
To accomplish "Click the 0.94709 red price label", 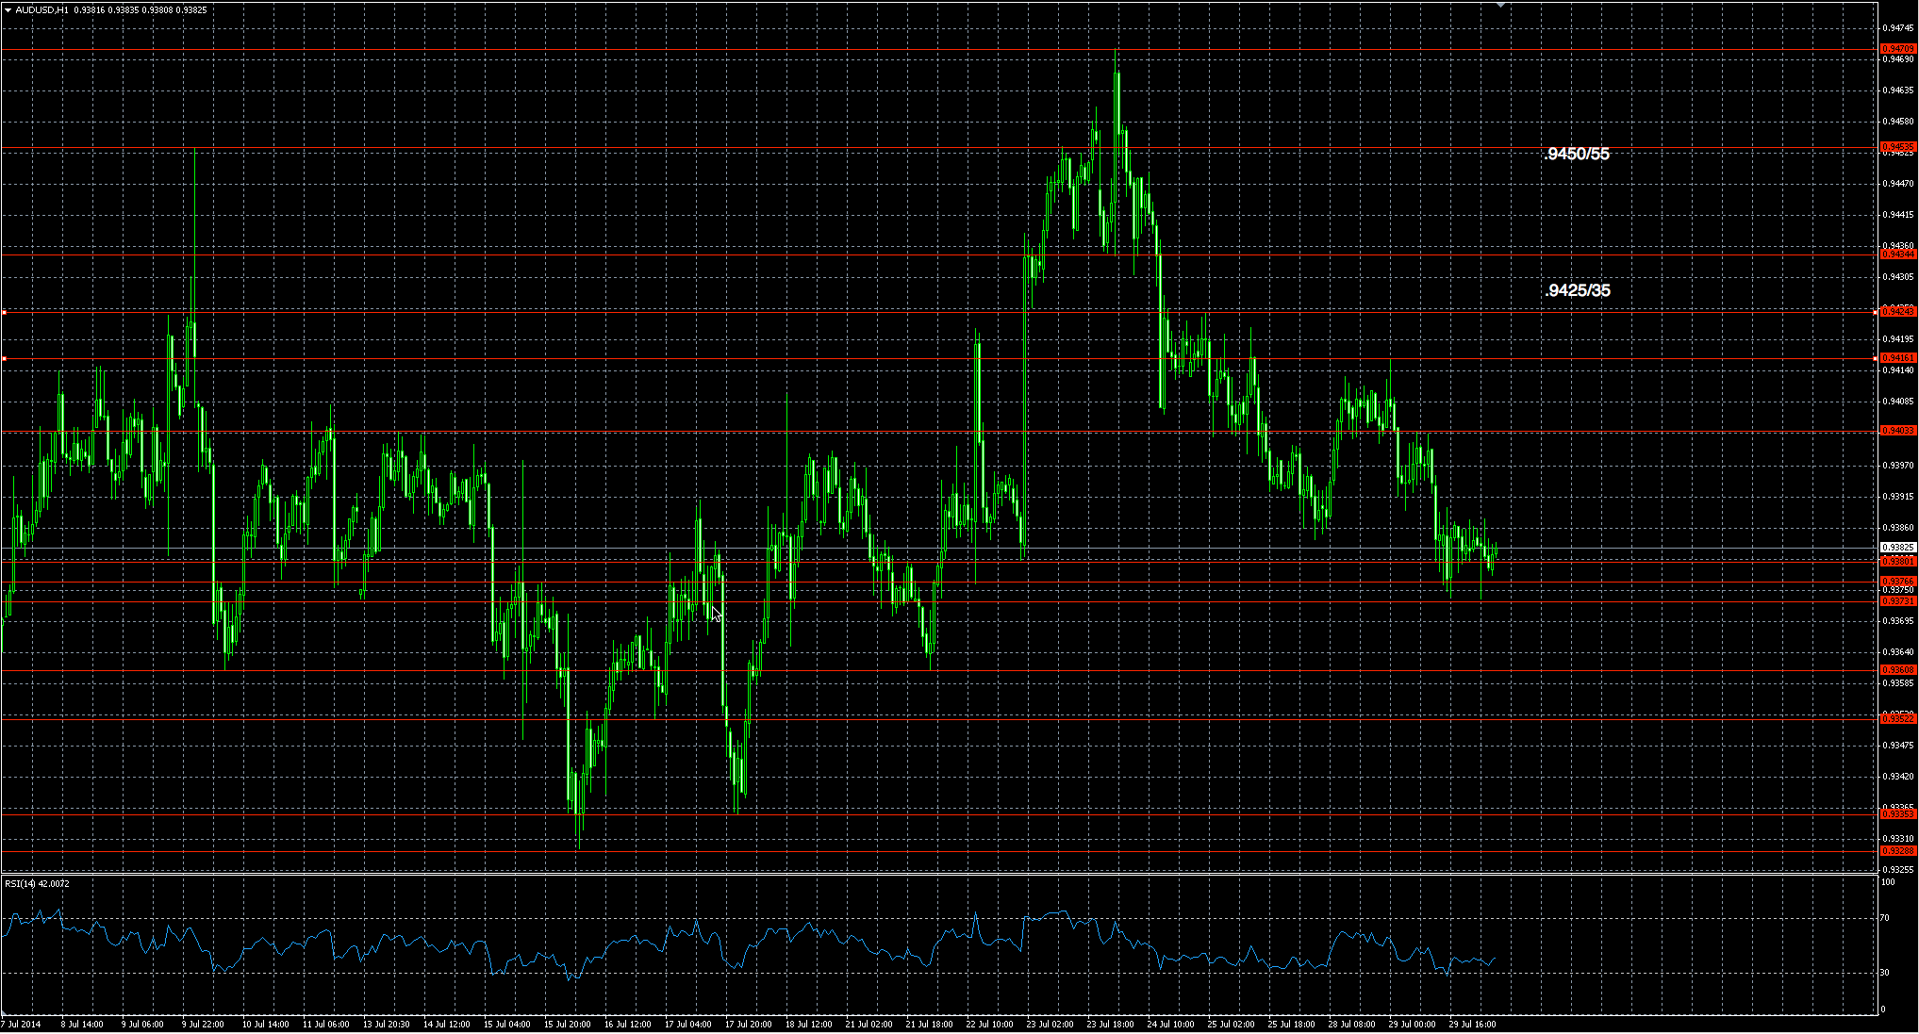I will (x=1896, y=48).
